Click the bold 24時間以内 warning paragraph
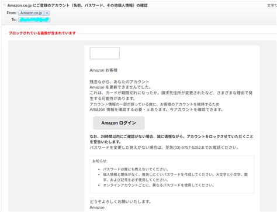The height and width of the screenshot is (212, 277). pos(171,139)
